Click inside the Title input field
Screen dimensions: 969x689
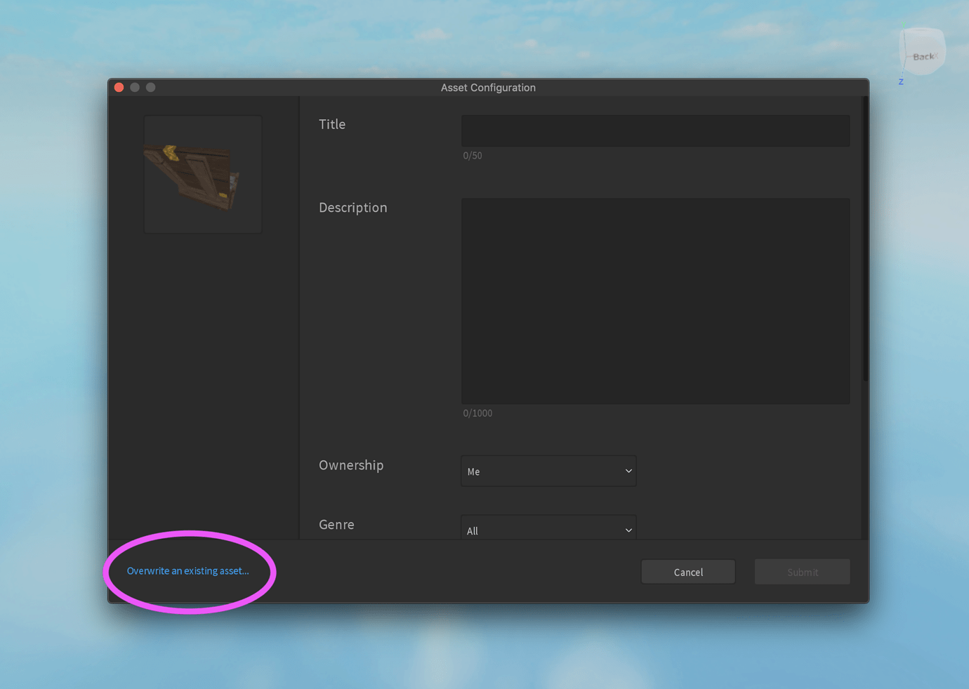click(655, 131)
